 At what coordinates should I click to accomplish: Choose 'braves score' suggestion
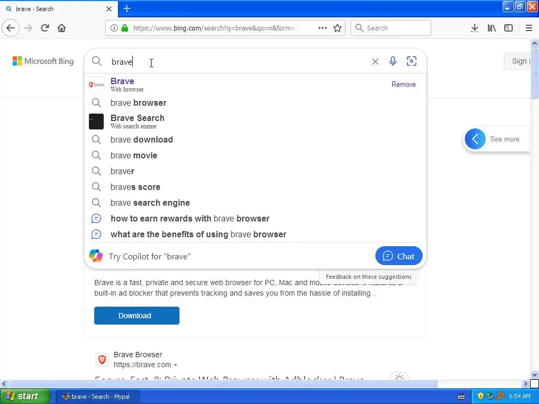pyautogui.click(x=255, y=187)
